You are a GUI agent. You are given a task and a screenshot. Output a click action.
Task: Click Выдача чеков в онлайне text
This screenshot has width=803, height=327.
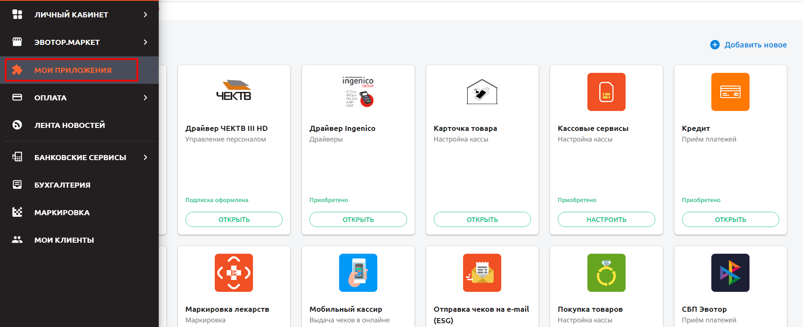(x=349, y=320)
